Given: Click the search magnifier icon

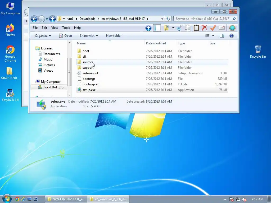Looking at the screenshot, I should 234,19.
